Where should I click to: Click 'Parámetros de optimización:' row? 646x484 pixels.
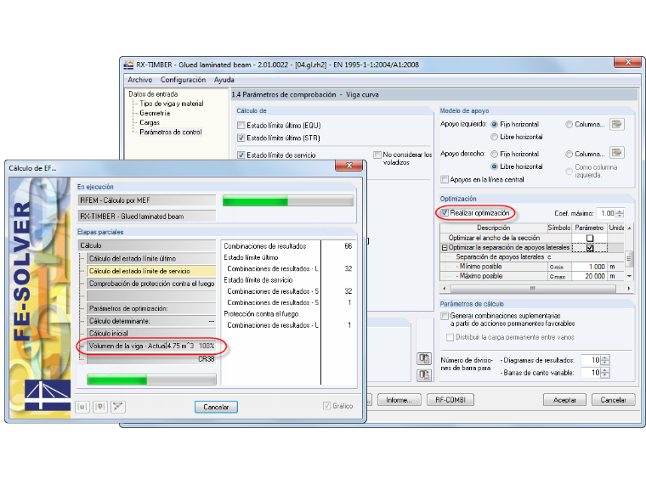pyautogui.click(x=151, y=308)
